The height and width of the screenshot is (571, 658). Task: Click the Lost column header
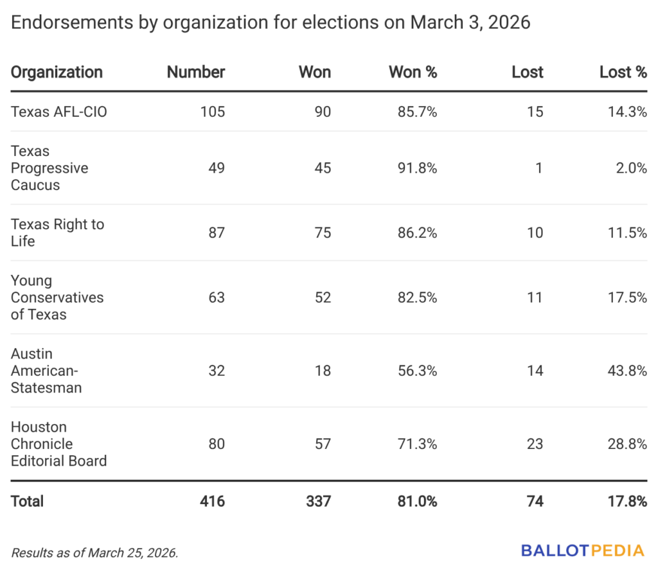tap(528, 72)
